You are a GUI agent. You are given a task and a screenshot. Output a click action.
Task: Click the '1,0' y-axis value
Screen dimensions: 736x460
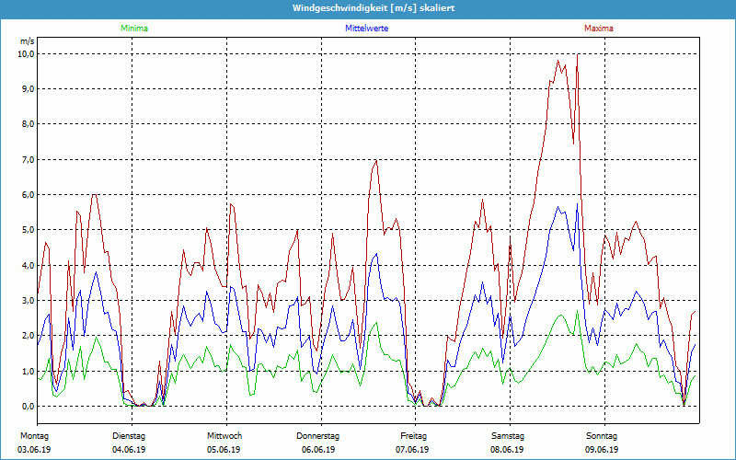28,372
